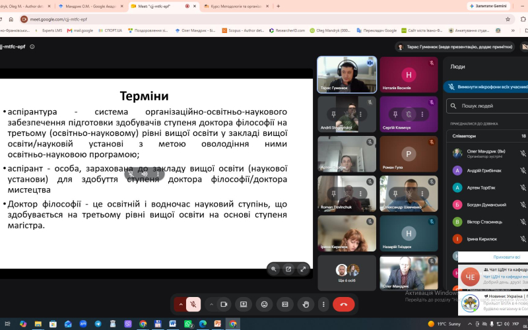Click the browser home icon
The height and width of the screenshot is (330, 528).
[x=11, y=19]
